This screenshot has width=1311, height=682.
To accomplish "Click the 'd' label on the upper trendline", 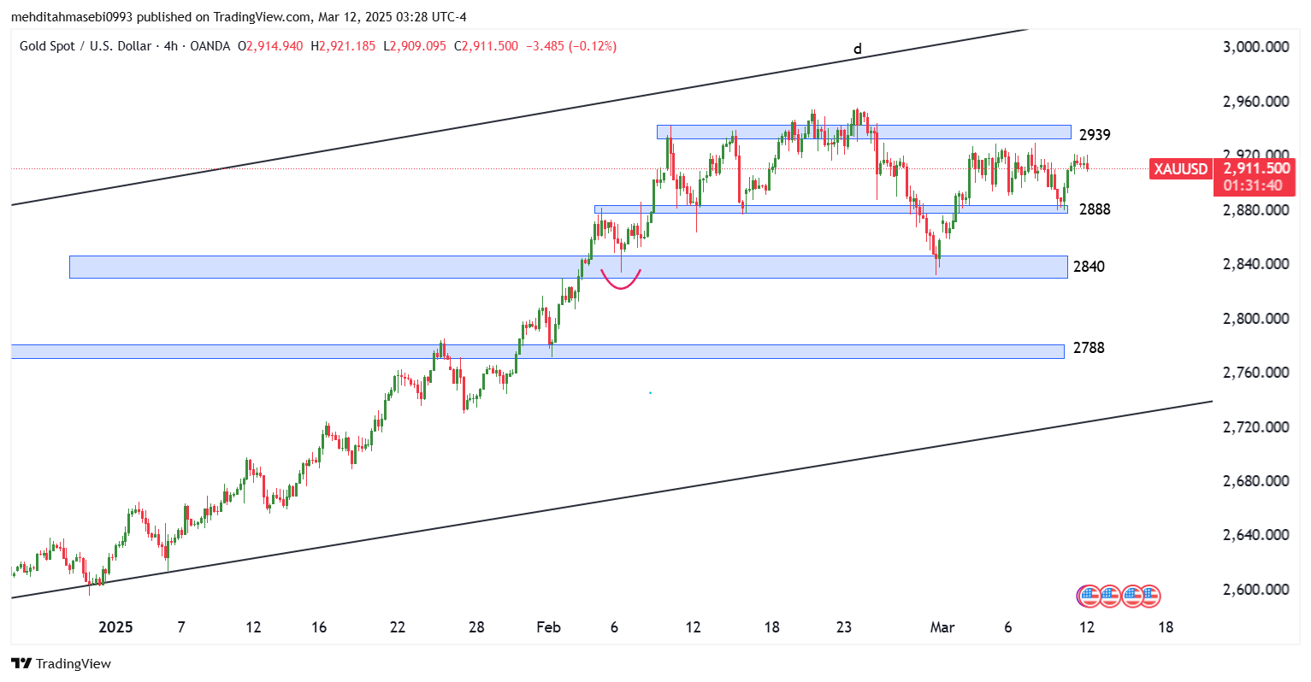I will 858,50.
